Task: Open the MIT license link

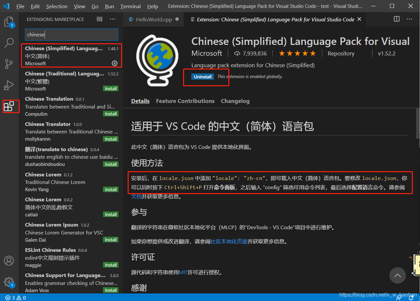Action: (x=183, y=272)
